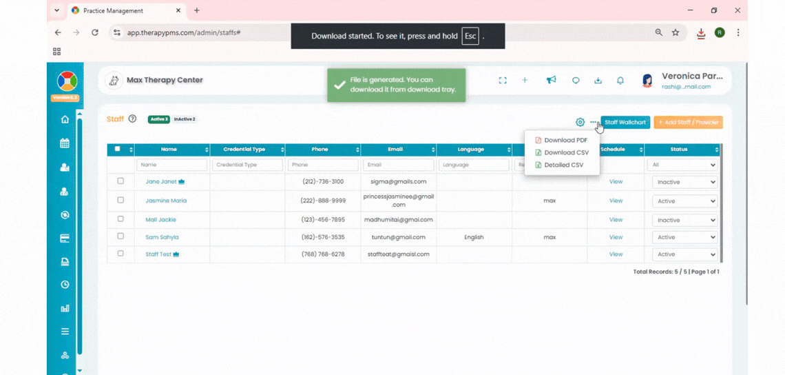
Task: Click the Email filter input field
Action: [x=399, y=165]
